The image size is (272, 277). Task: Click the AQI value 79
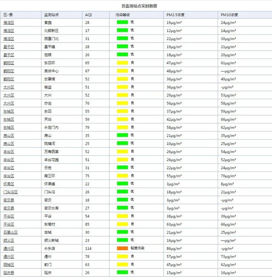tap(87, 128)
